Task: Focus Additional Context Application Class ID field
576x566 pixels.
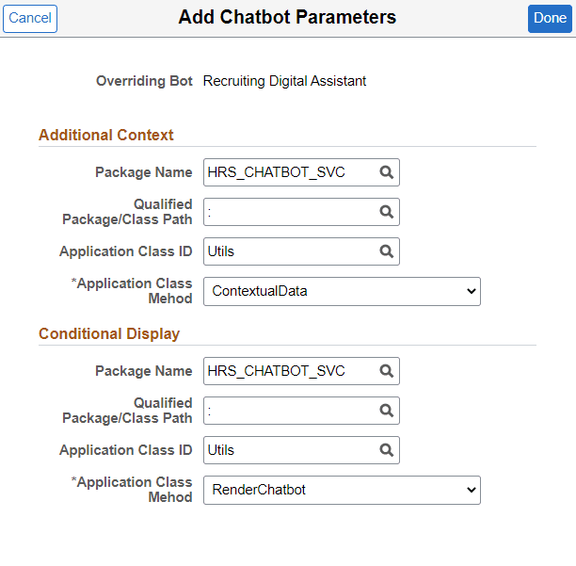Action: tap(289, 251)
